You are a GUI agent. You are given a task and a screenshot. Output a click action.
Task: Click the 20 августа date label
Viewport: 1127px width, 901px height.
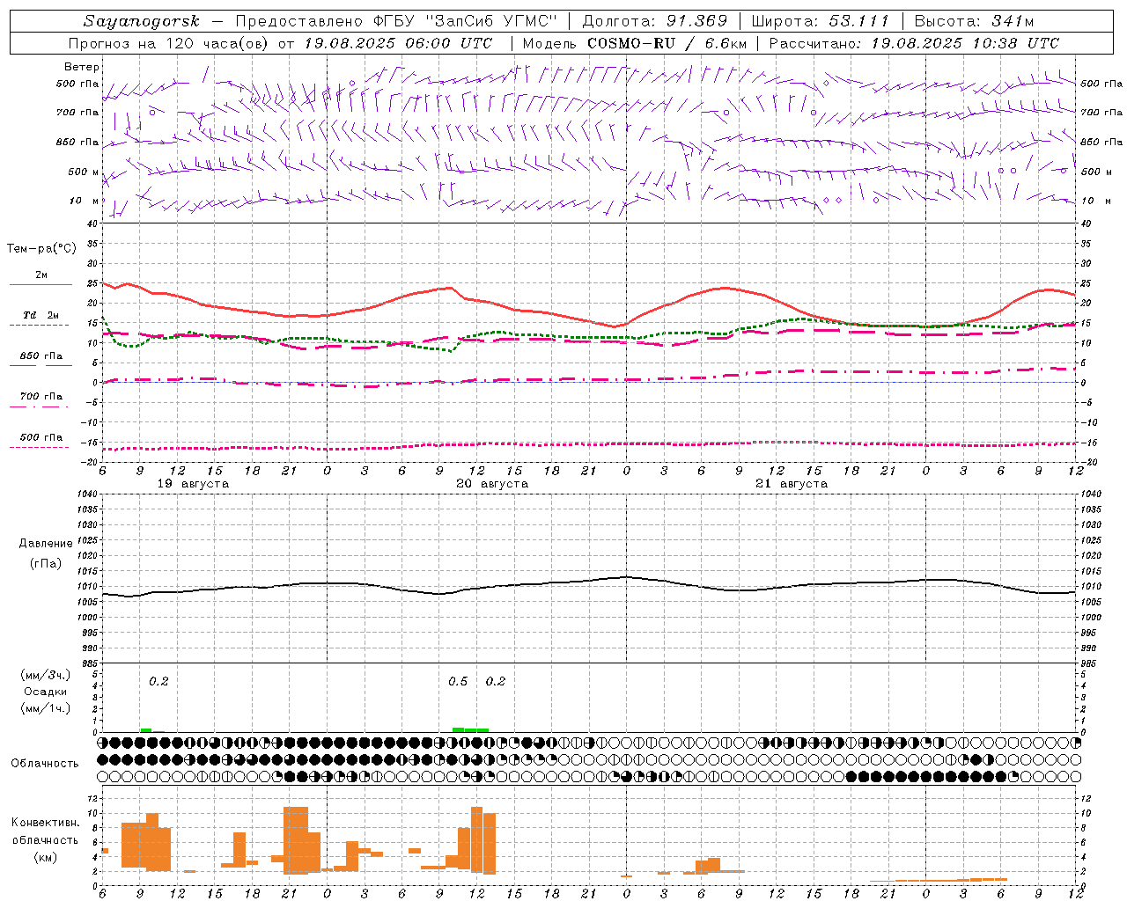click(x=492, y=484)
